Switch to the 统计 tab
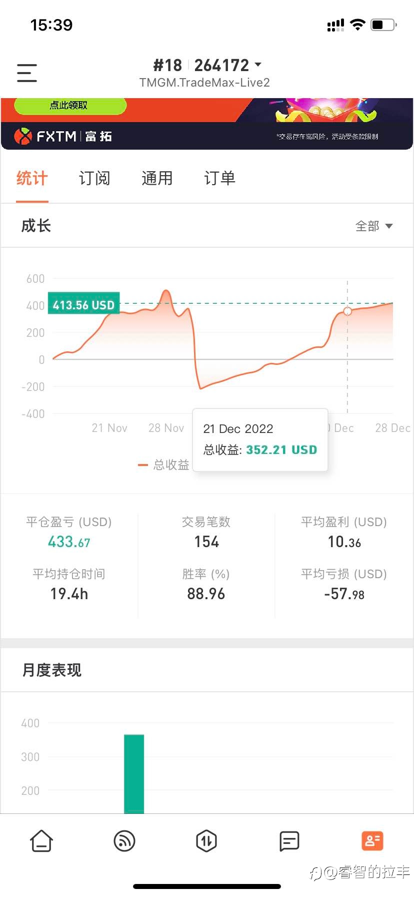This screenshot has width=414, height=897. [32, 179]
